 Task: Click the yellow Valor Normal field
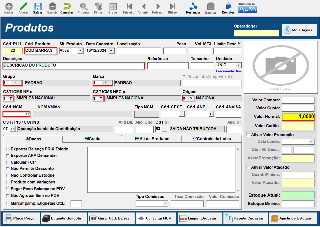(298, 117)
